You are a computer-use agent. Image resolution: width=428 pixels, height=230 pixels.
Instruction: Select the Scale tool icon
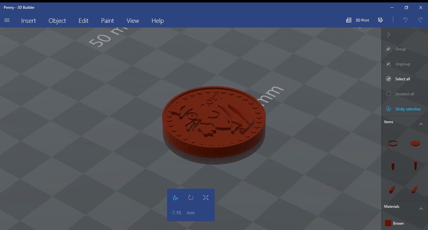(x=206, y=197)
